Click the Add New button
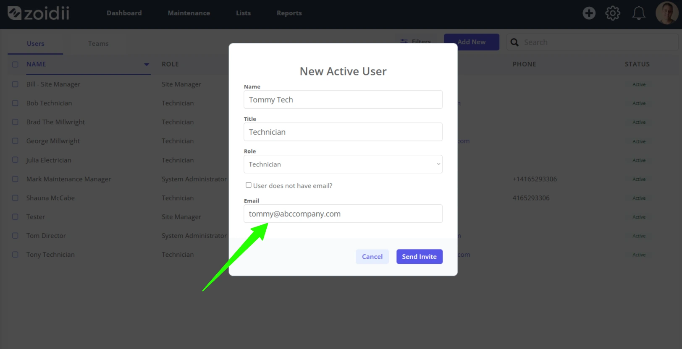682x349 pixels. [x=472, y=42]
